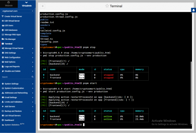Expand the Disable and Delete submenu arrow

[33, 71]
